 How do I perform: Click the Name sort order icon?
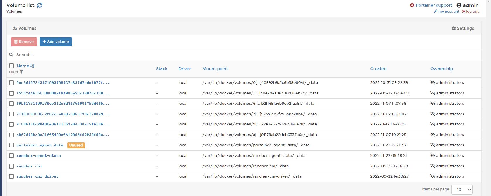(32, 66)
